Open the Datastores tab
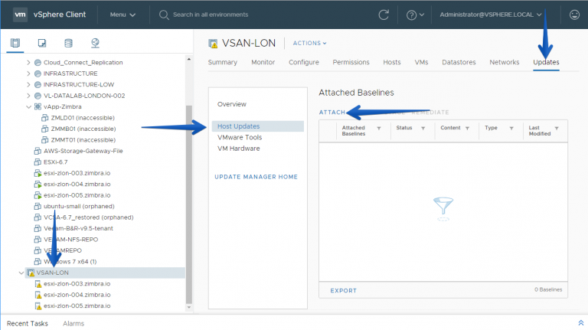The height and width of the screenshot is (330, 588). 459,62
